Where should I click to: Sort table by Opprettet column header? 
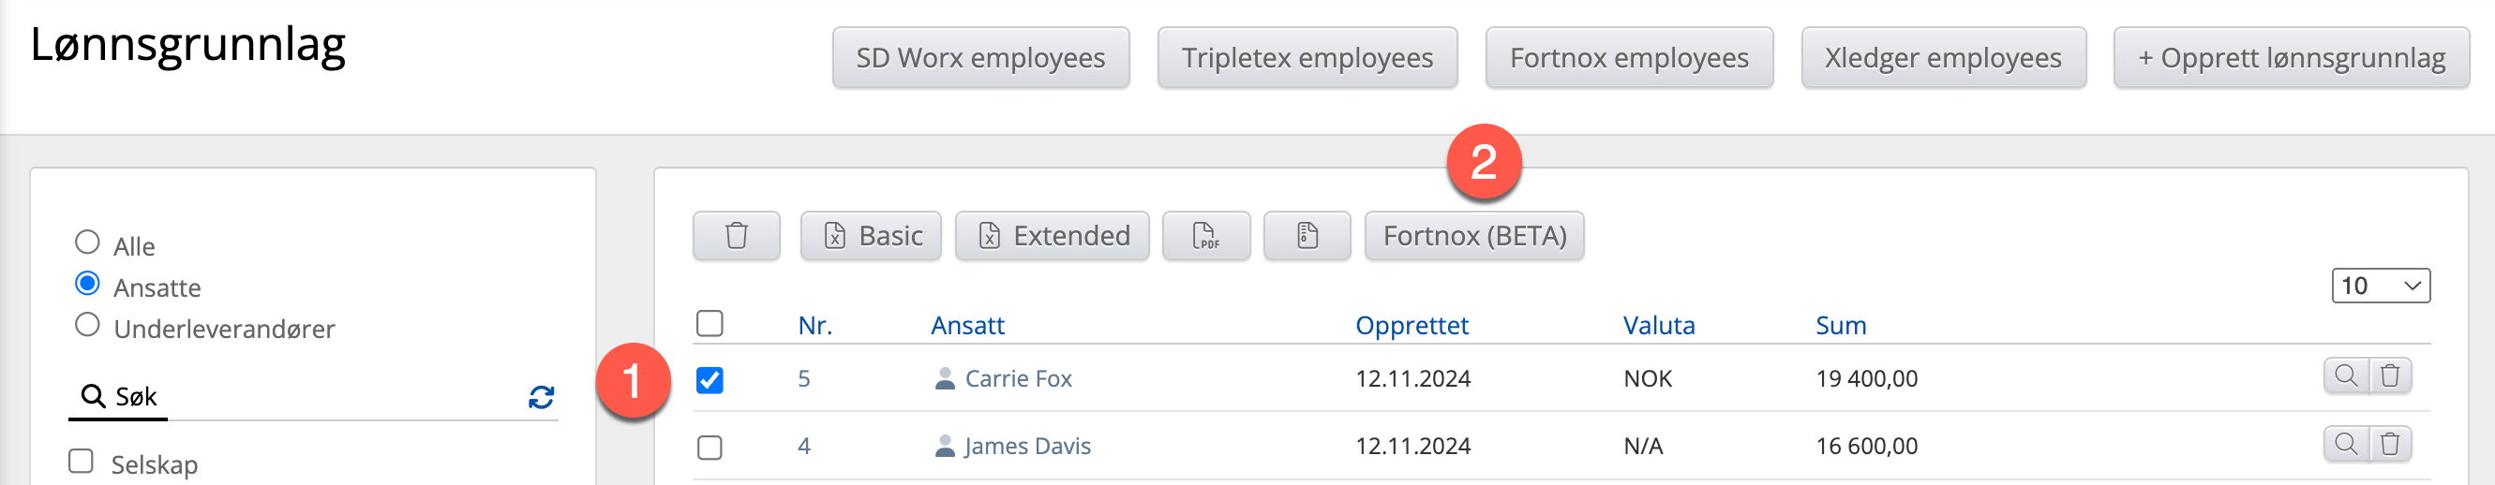pos(1412,325)
